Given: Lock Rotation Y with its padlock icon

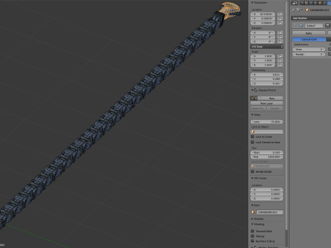Looking at the screenshot, I should pos(280,37).
